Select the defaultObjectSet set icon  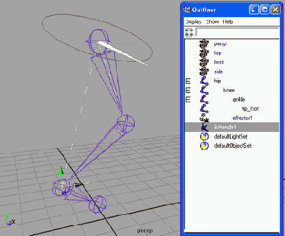click(x=204, y=146)
